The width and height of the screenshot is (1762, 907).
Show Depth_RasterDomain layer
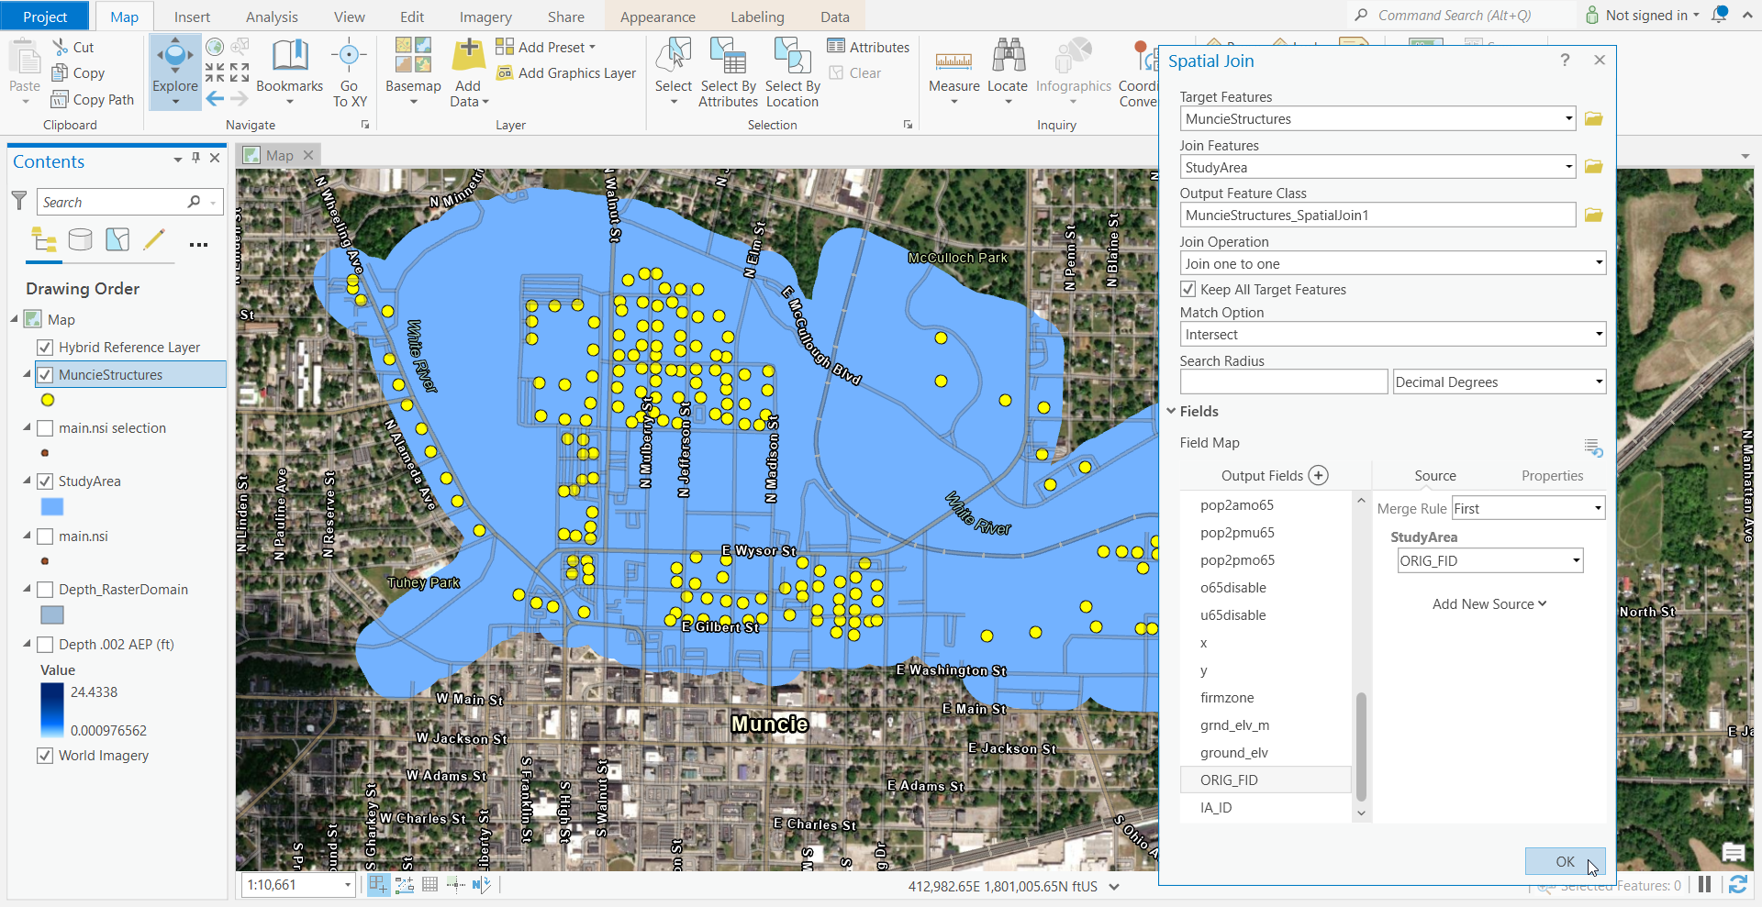[45, 590]
